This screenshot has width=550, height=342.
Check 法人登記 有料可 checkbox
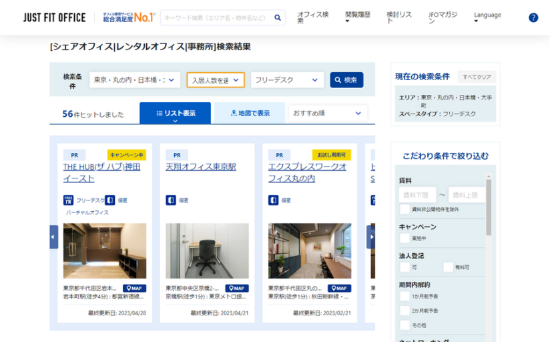[448, 267]
